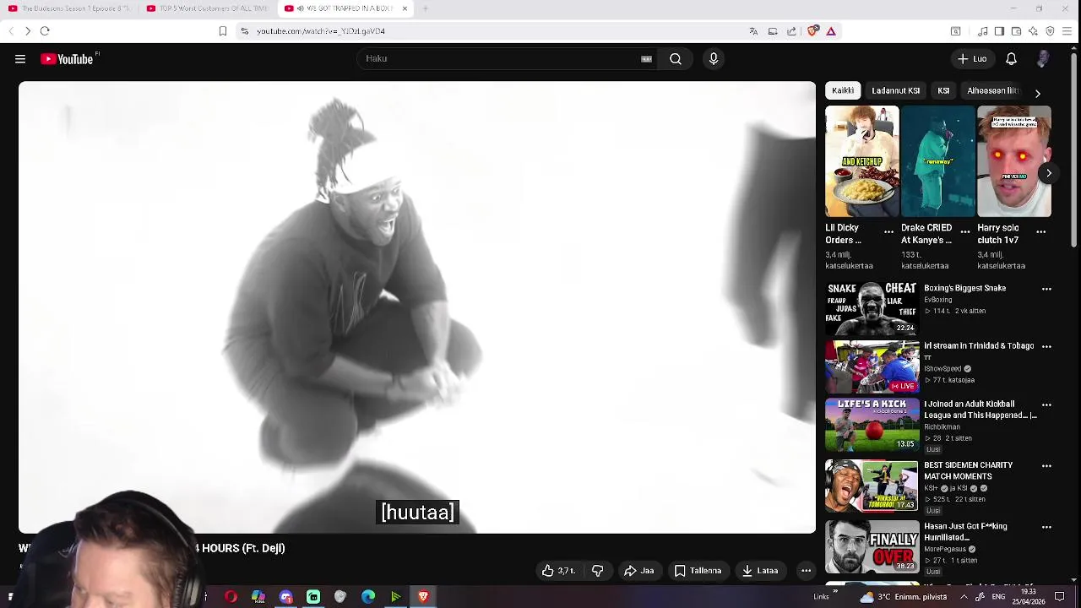The height and width of the screenshot is (608, 1081).
Task: Go forward in browser history
Action: coord(28,31)
